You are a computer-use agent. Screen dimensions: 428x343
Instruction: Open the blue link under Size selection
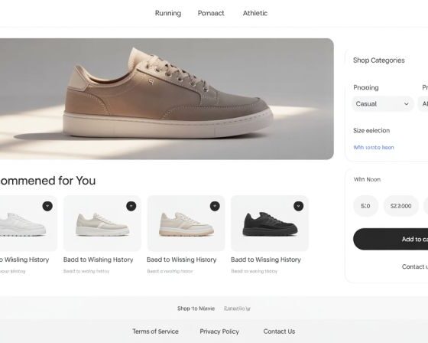(374, 148)
